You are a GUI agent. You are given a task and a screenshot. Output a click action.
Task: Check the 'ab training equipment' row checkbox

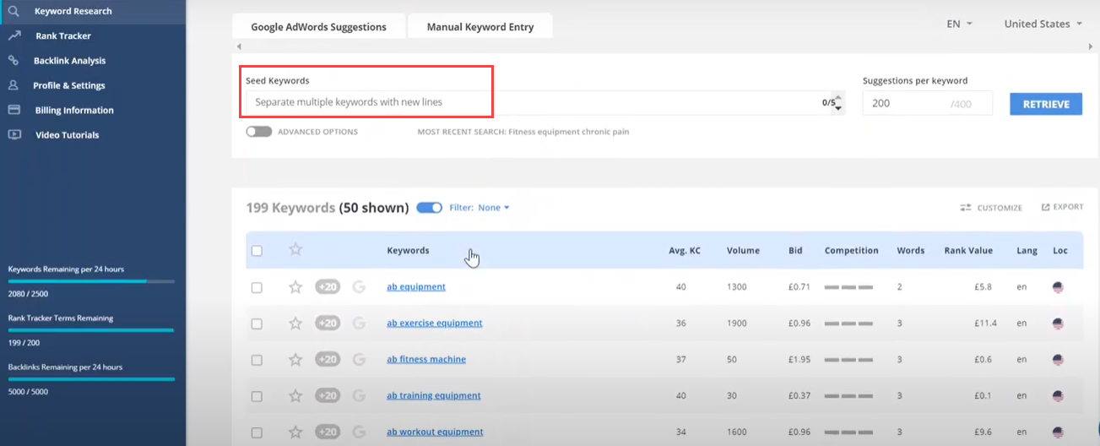coord(257,397)
